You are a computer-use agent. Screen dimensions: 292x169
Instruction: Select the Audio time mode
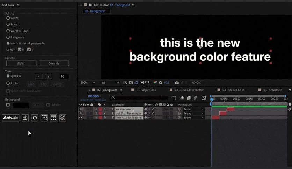(8, 83)
